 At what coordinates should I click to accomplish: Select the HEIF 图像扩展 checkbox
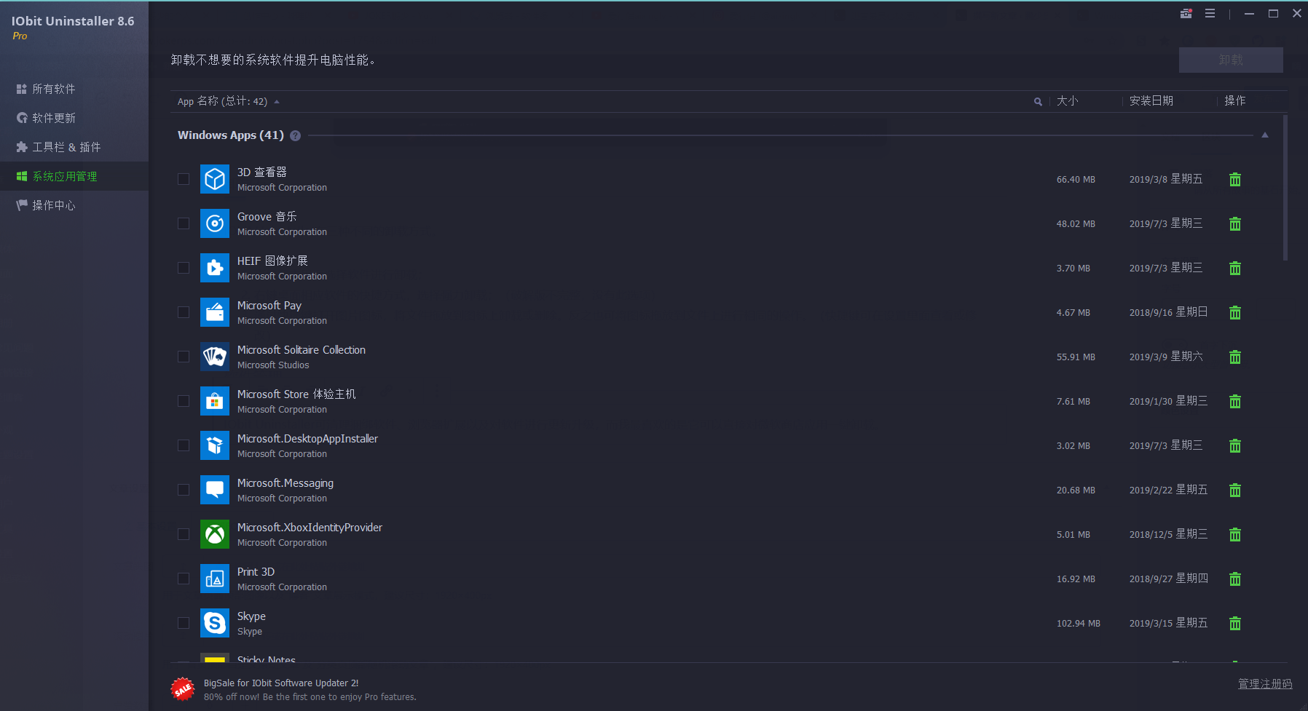pos(184,268)
